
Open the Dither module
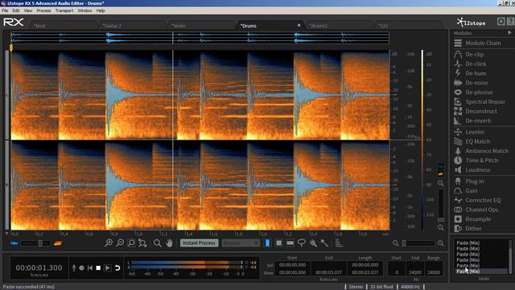468,229
